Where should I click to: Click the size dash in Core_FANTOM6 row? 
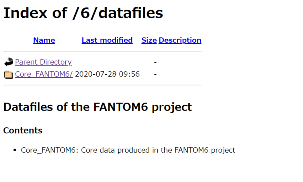coord(155,74)
